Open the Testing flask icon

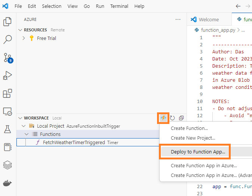7,129
